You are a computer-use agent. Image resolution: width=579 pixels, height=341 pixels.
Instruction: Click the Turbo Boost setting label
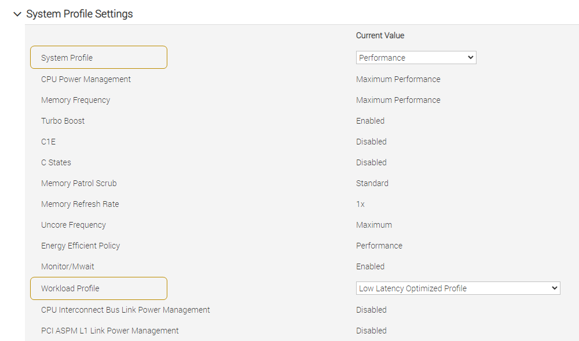[63, 121]
